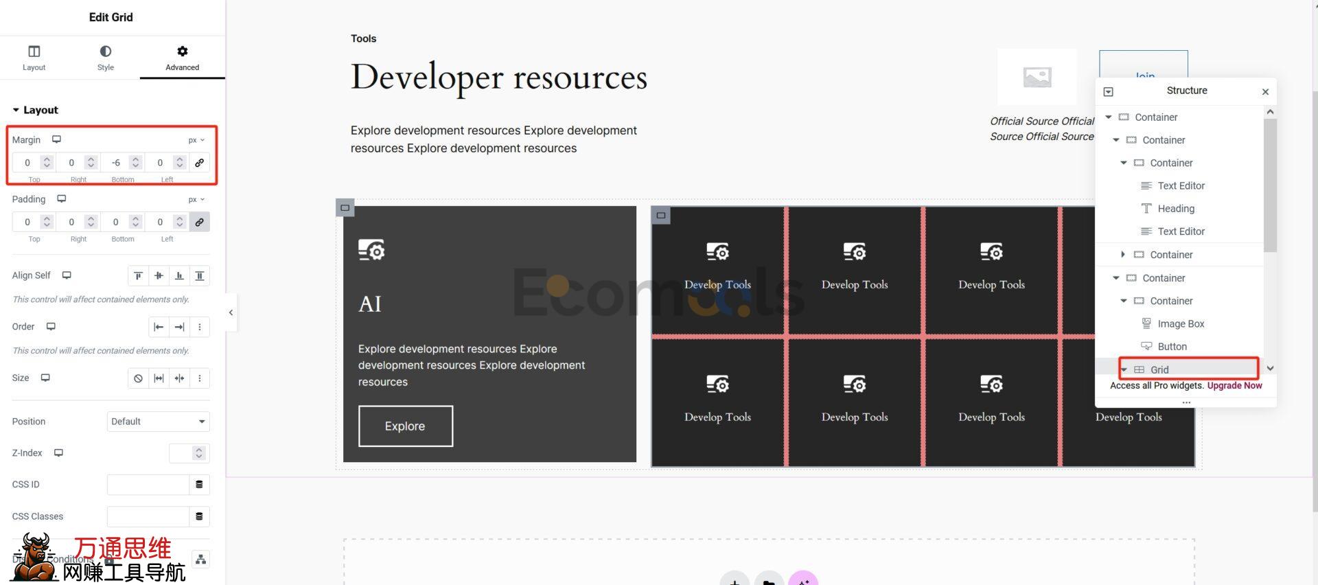Screen dimensions: 1318x585
Task: Choose Size None icon
Action: 138,378
